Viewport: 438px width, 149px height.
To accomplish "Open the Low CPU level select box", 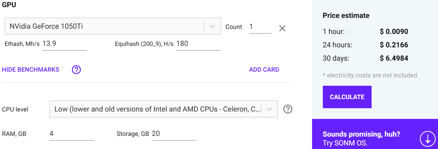I will coord(156,109).
